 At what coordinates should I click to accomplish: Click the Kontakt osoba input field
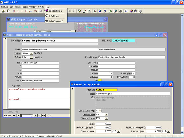point(132,57)
